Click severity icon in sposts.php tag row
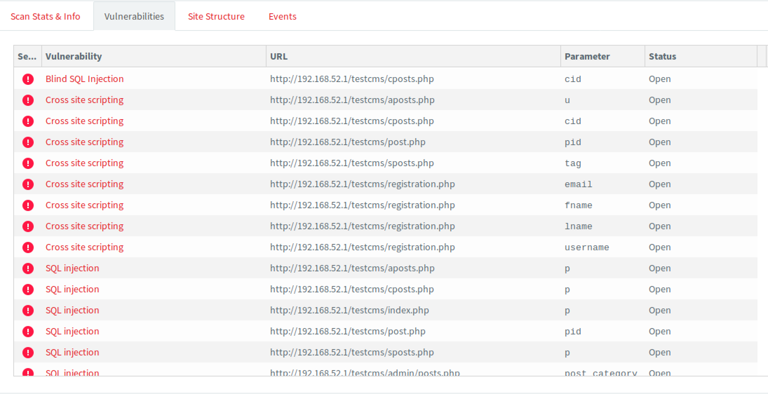The width and height of the screenshot is (768, 394). 28,163
